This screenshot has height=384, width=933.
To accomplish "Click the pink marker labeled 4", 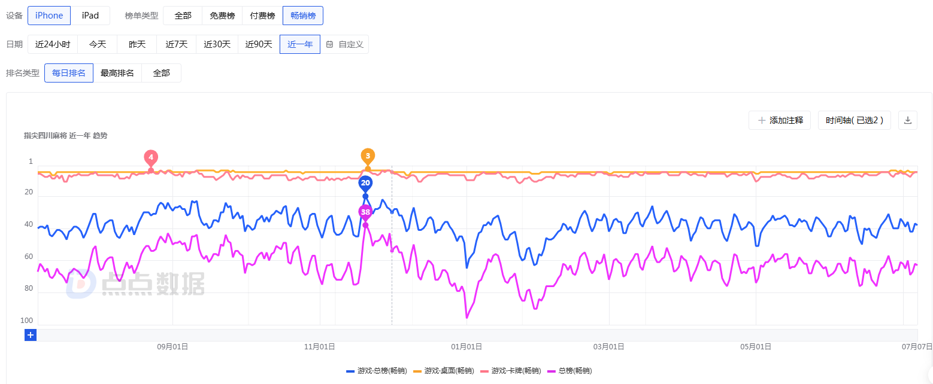I will pyautogui.click(x=151, y=158).
